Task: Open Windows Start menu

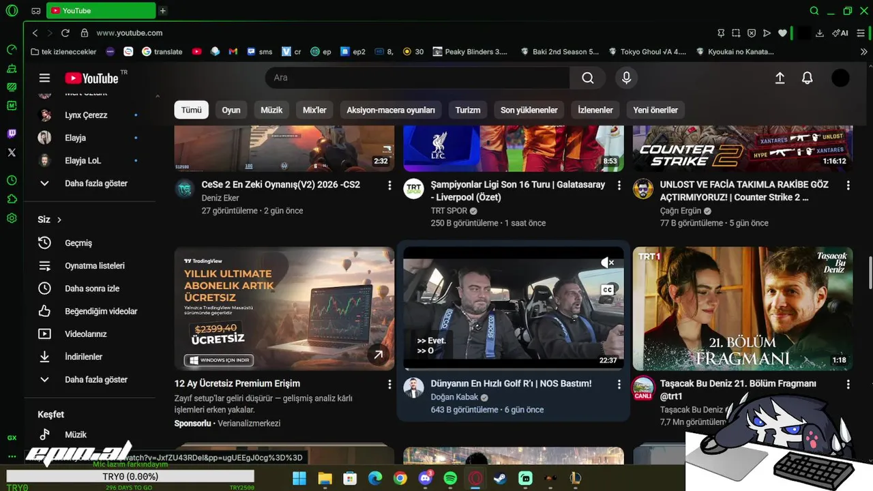Action: pos(299,479)
